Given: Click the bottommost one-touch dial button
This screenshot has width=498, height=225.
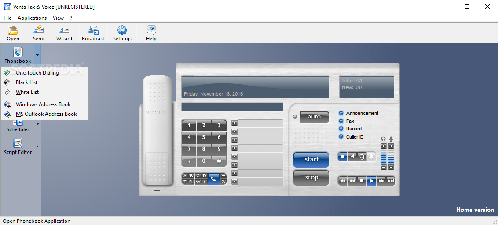Looking at the screenshot, I should (234, 181).
